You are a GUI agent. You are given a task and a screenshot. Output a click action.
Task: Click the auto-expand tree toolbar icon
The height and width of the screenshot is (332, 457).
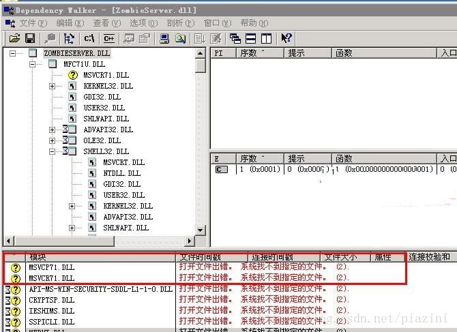(69, 38)
